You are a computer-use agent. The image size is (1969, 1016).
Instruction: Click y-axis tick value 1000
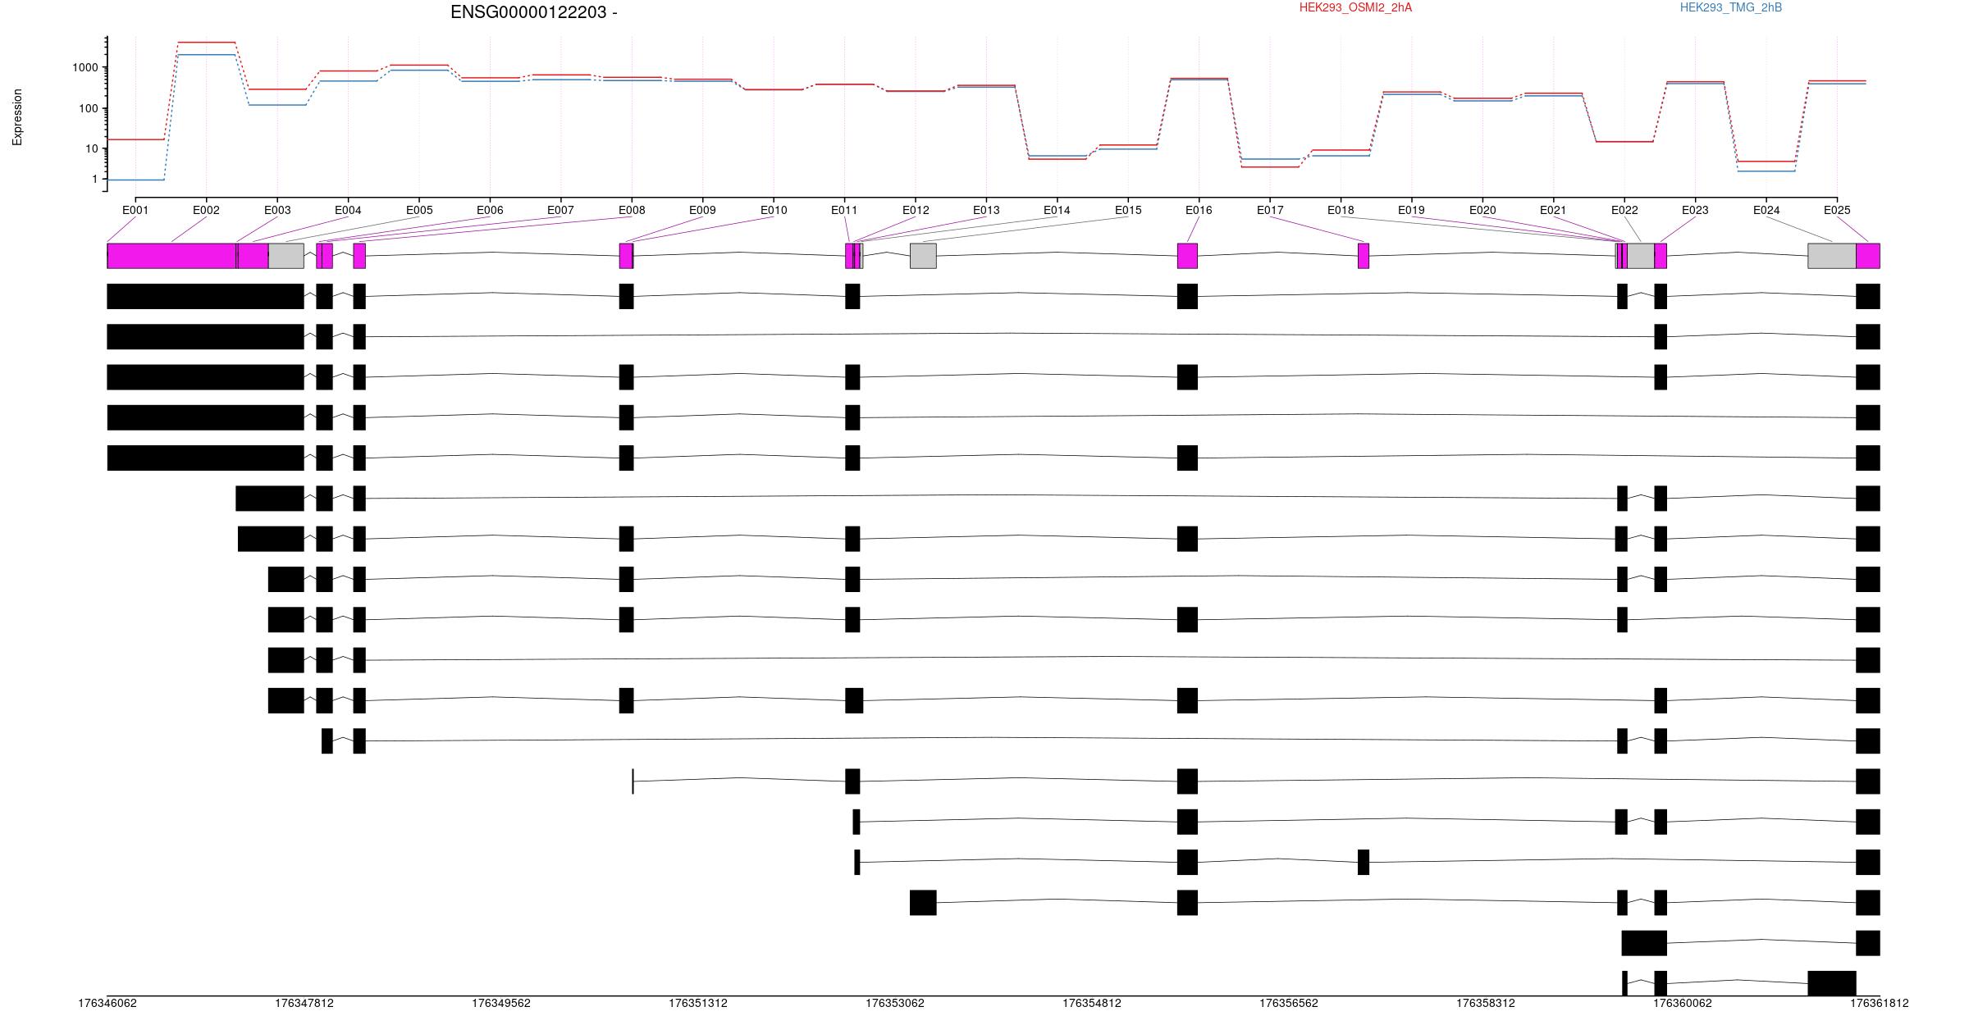pyautogui.click(x=85, y=68)
